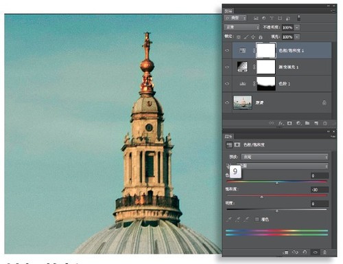343x264 pixels.
Task: Create new adjustment layer from half-circle icon
Action: (x=298, y=123)
